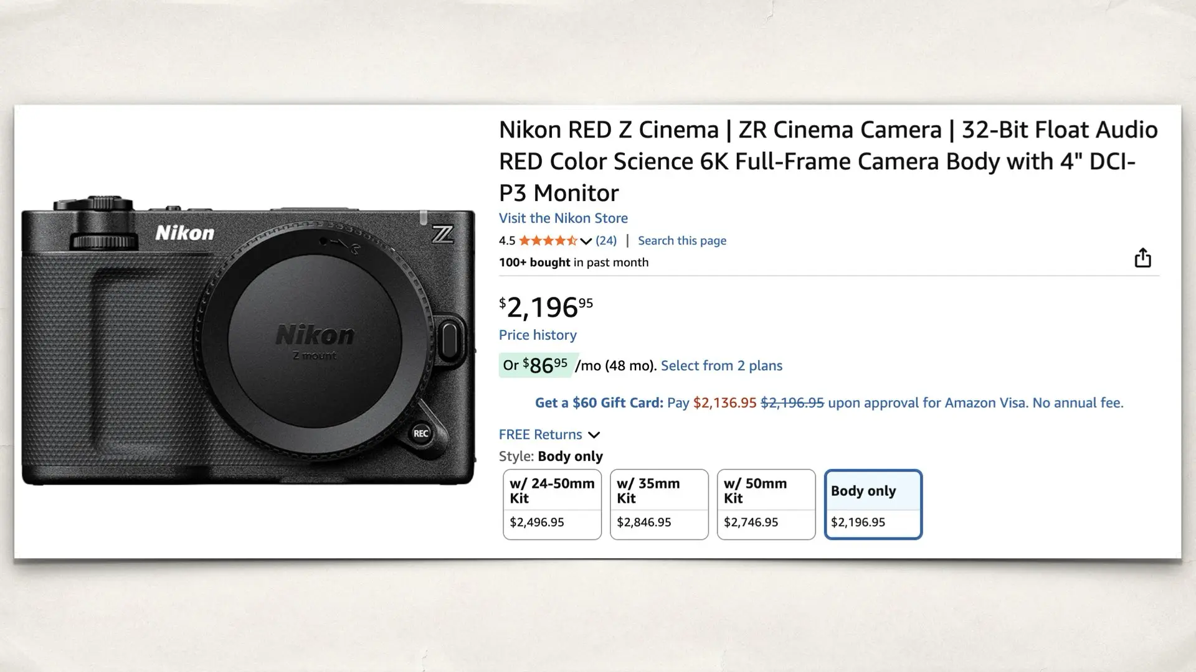Open Search this page

click(x=681, y=240)
